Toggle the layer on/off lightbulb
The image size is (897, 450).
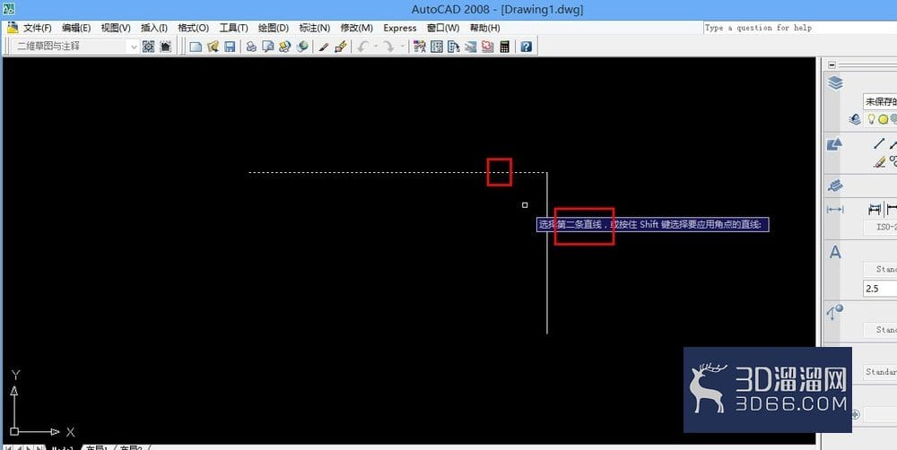(871, 119)
